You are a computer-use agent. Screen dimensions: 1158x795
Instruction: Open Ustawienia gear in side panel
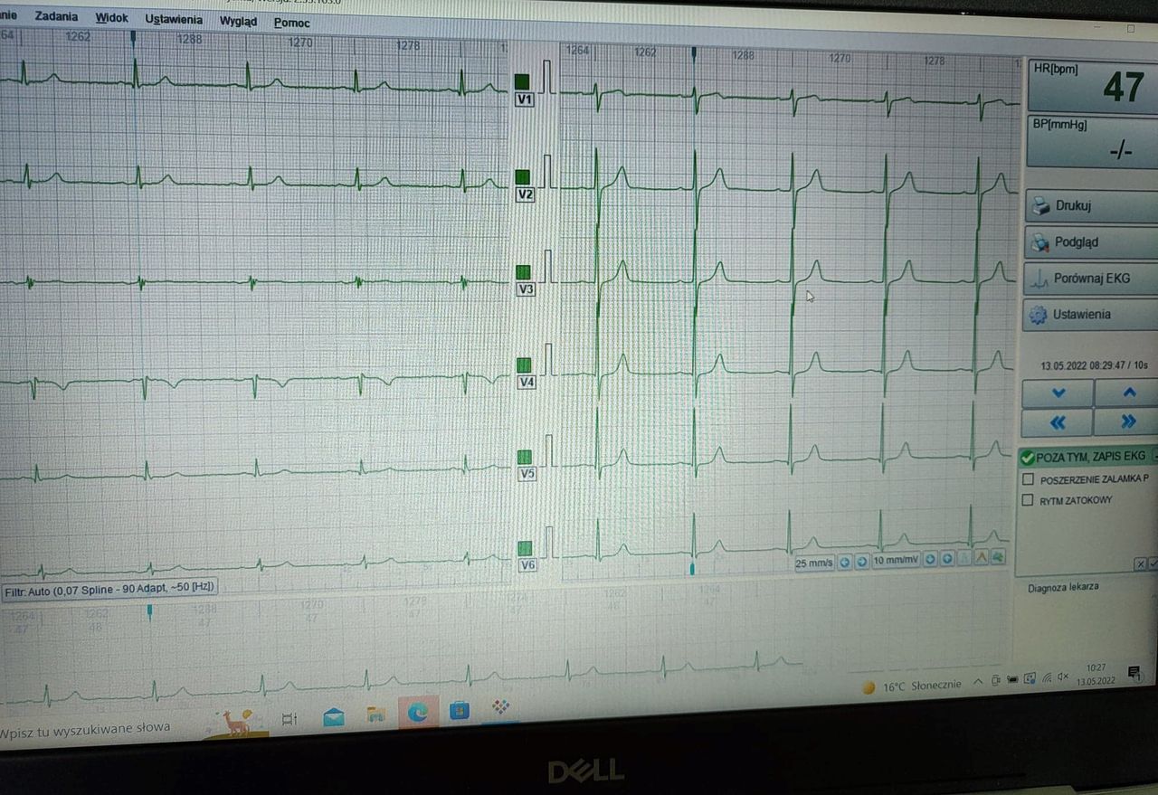(1039, 315)
